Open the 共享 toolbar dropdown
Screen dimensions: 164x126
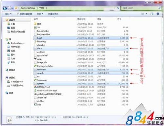tap(40, 14)
